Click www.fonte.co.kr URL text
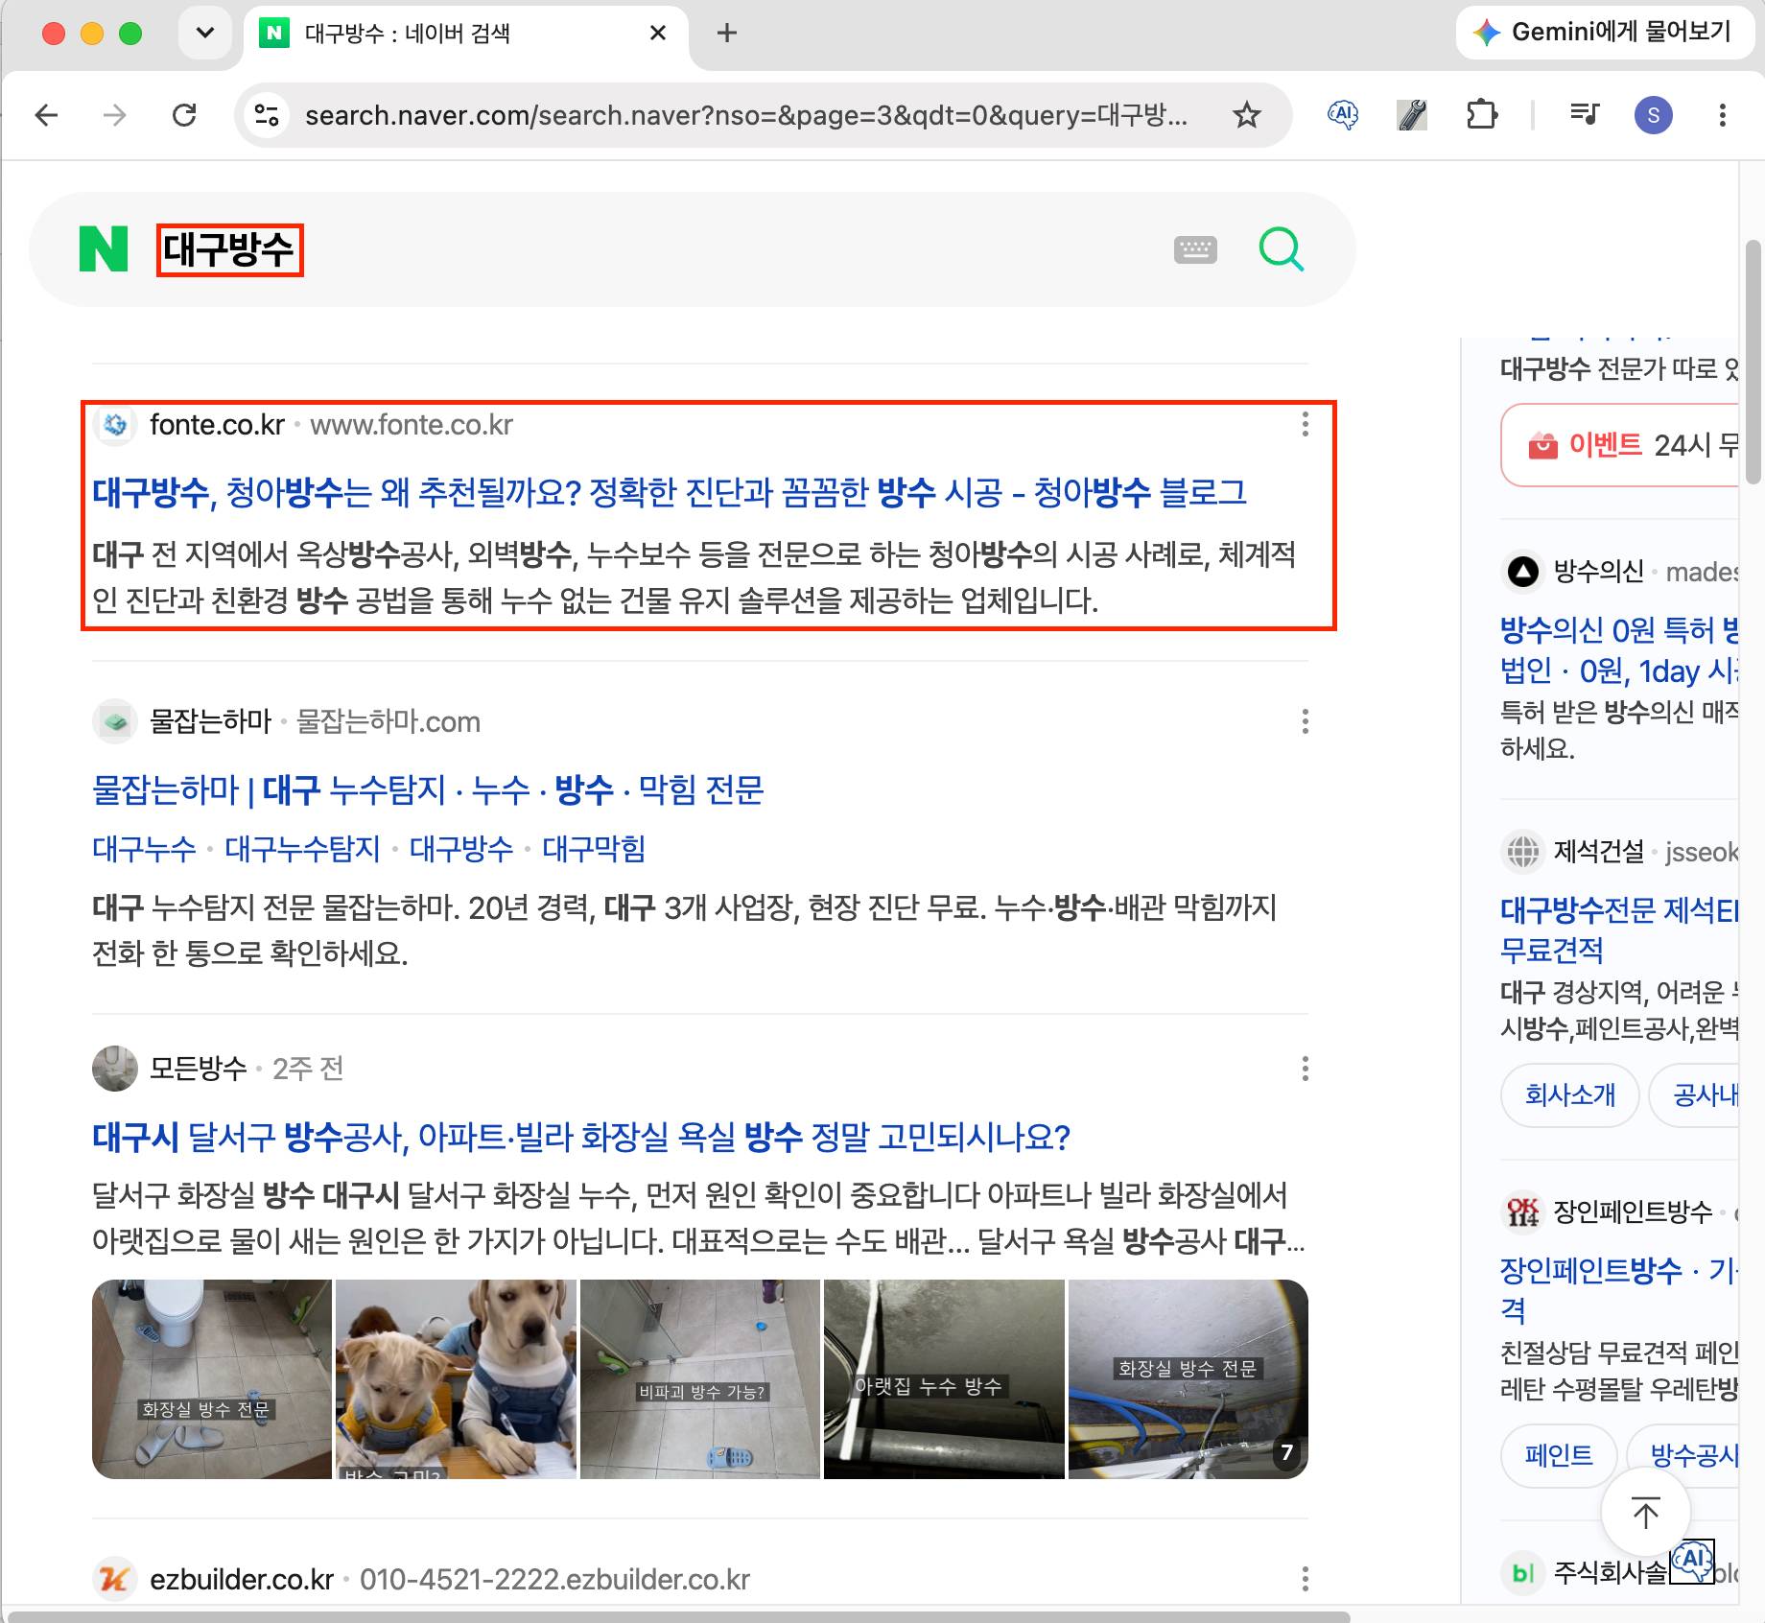Viewport: 1765px width, 1623px height. tap(412, 424)
